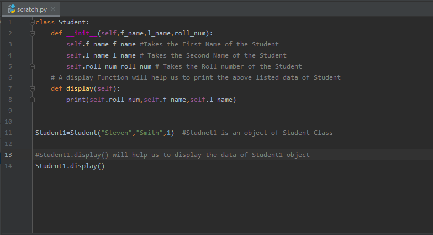Click line number 10 in gutter

pyautogui.click(x=8, y=122)
